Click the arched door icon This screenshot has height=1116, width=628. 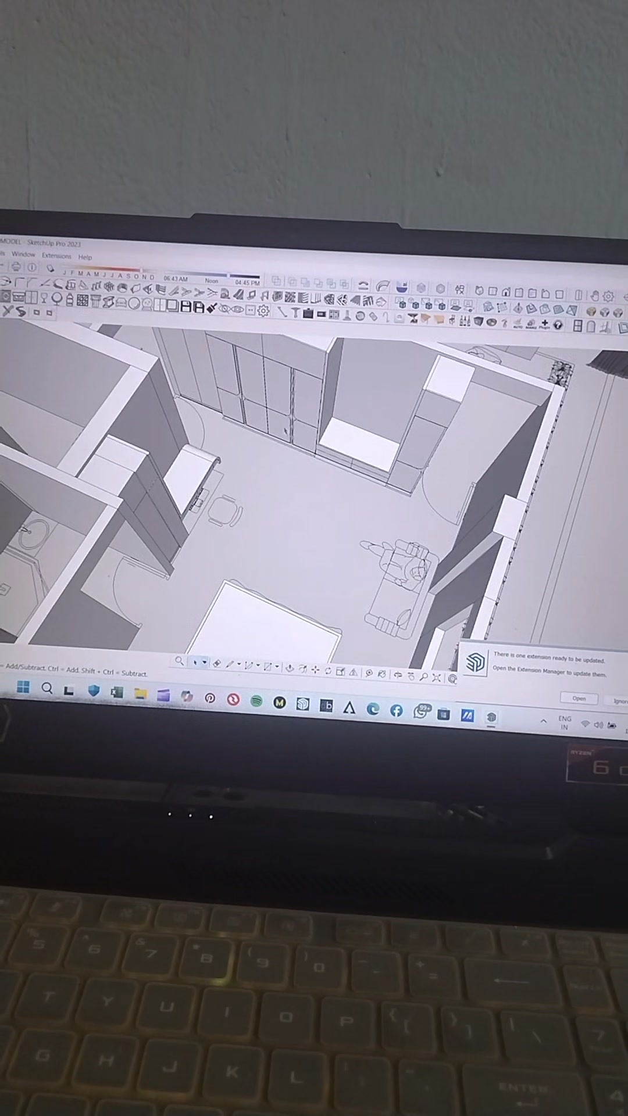pyautogui.click(x=591, y=327)
